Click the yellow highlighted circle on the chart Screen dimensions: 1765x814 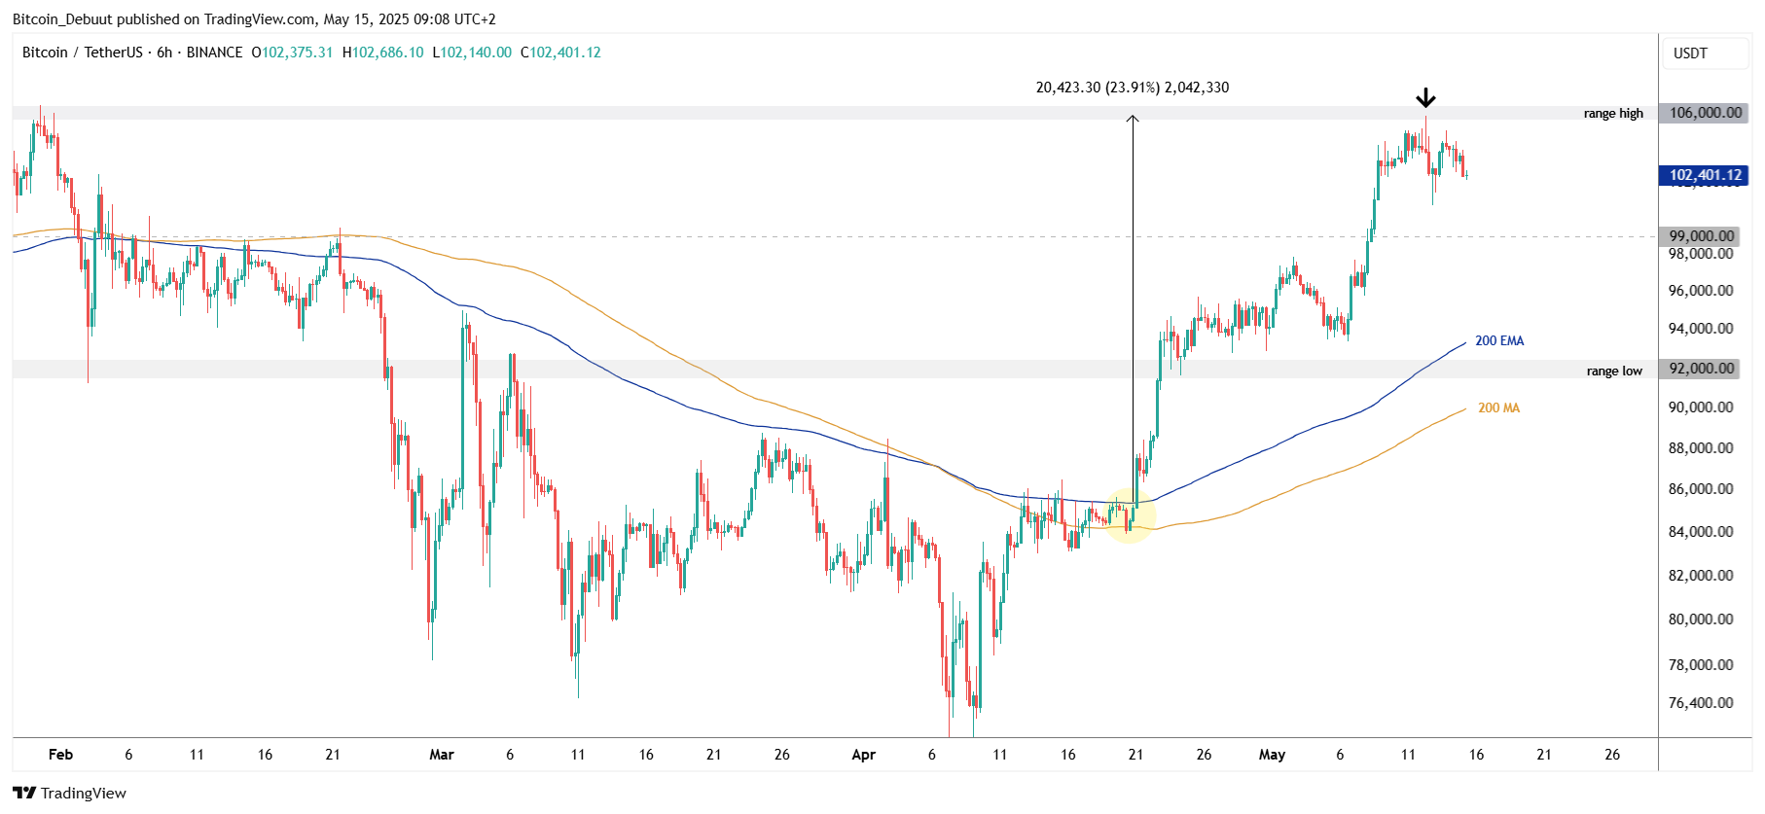(1130, 516)
